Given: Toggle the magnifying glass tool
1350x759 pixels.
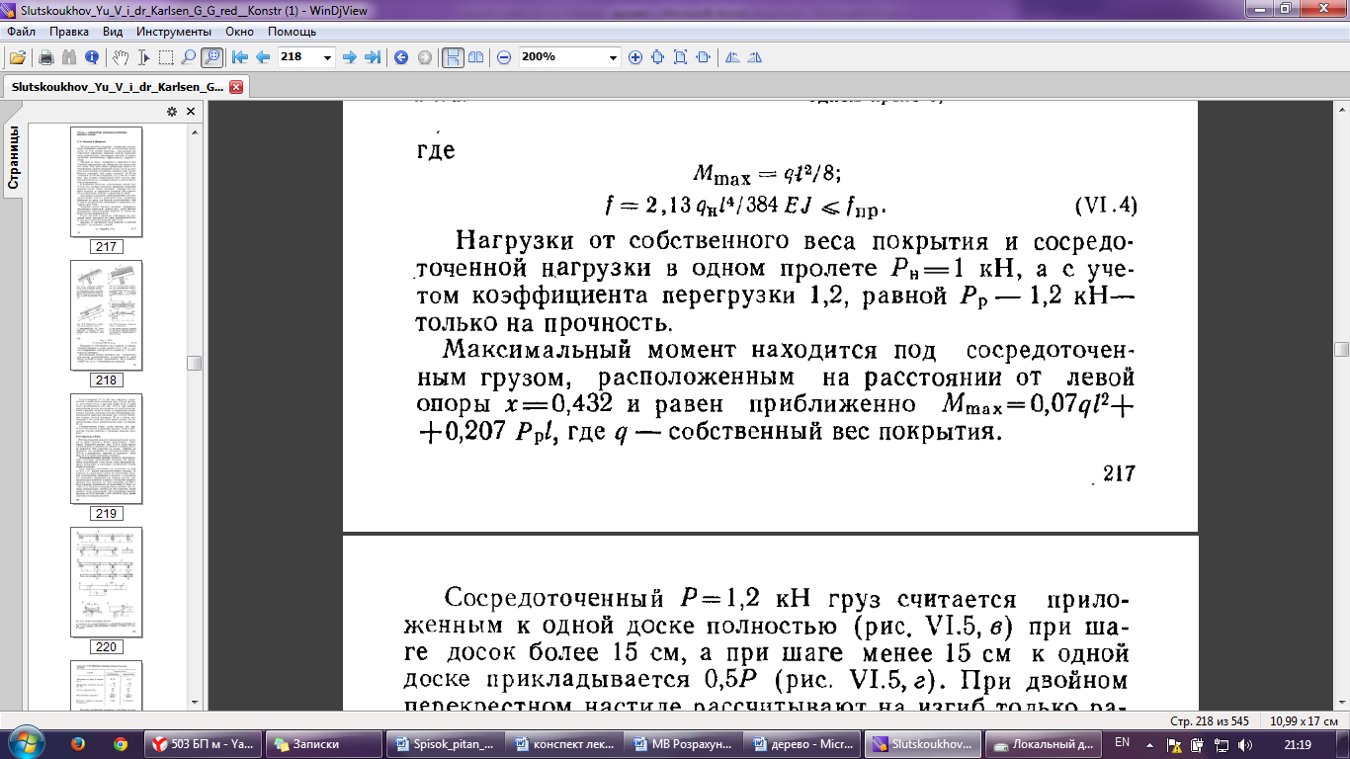Looking at the screenshot, I should point(211,57).
